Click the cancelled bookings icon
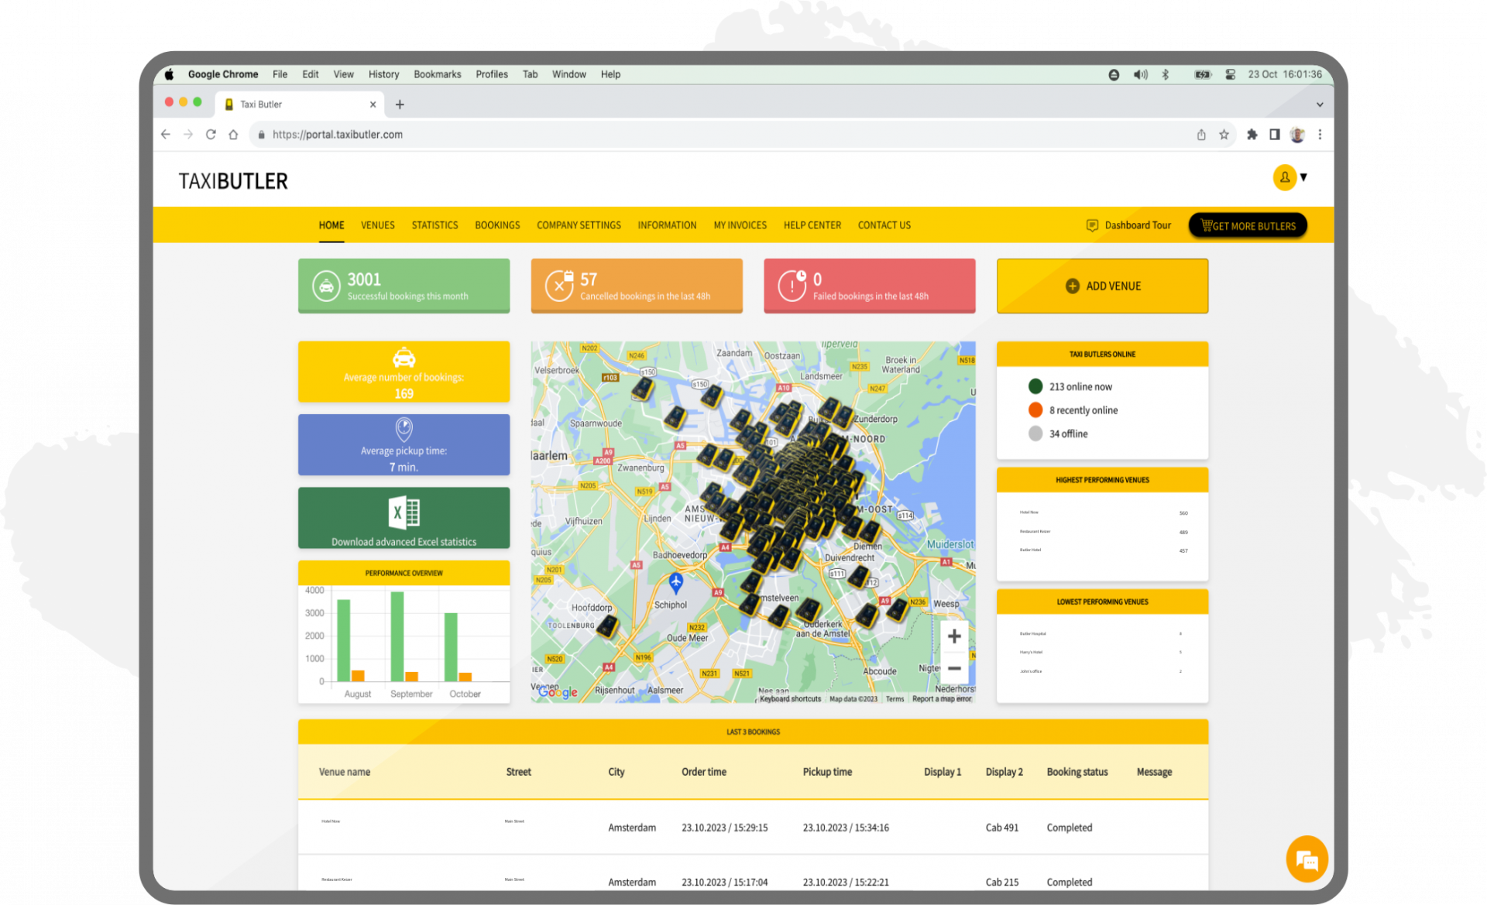 (x=559, y=286)
